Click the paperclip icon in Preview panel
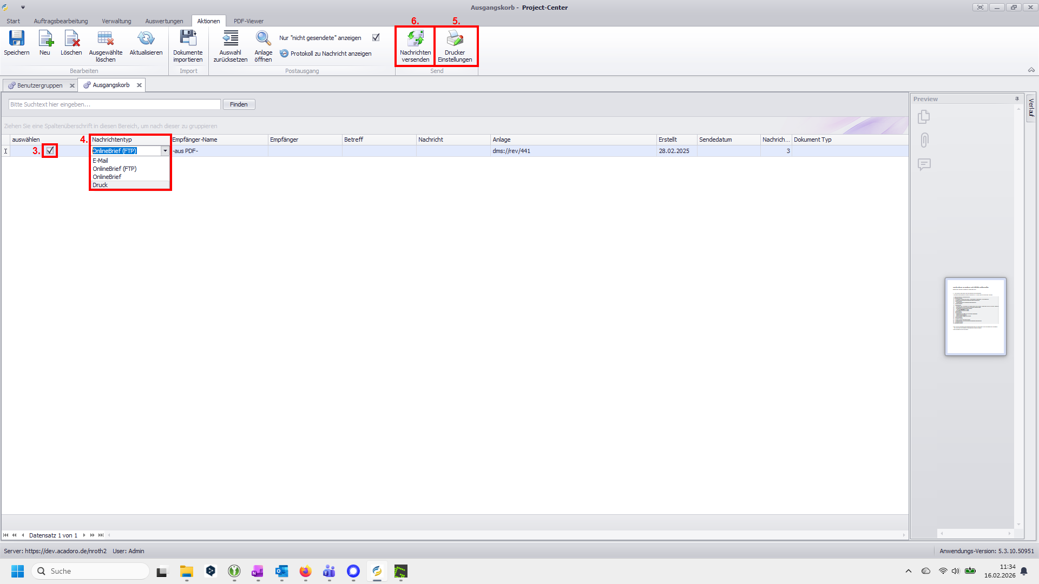 pos(924,141)
